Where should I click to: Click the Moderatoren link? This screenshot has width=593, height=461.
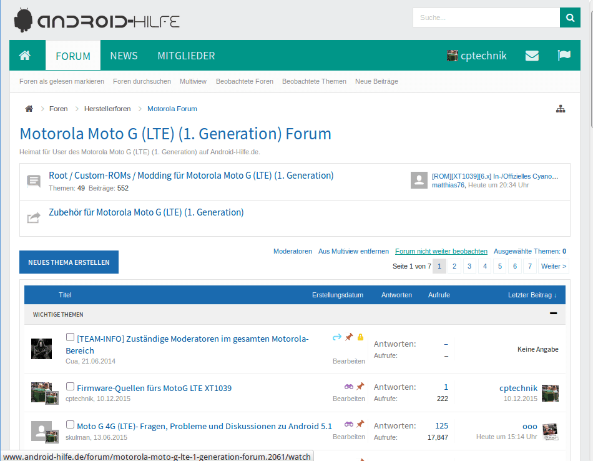pos(293,251)
